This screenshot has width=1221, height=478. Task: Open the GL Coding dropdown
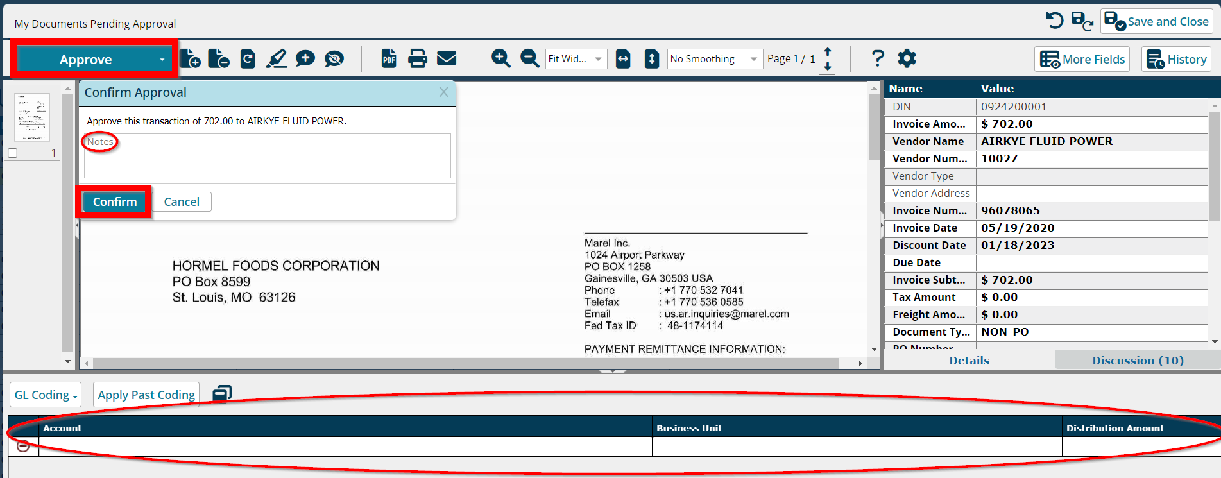tap(46, 395)
